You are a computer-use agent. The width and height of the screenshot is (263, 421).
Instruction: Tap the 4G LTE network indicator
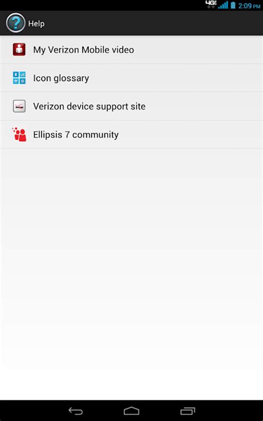(211, 4)
